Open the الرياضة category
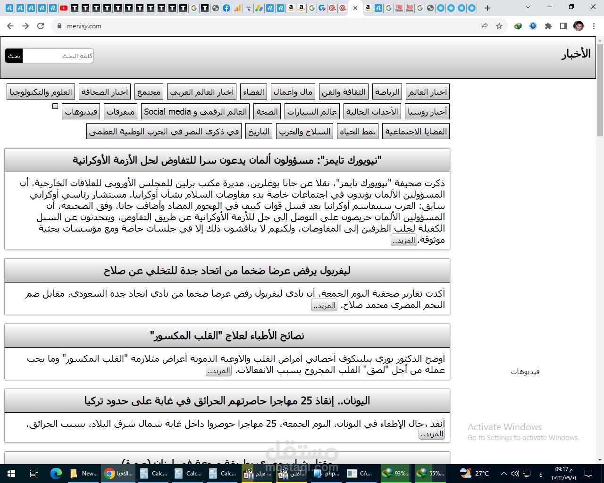Image resolution: width=604 pixels, height=483 pixels. (x=387, y=92)
